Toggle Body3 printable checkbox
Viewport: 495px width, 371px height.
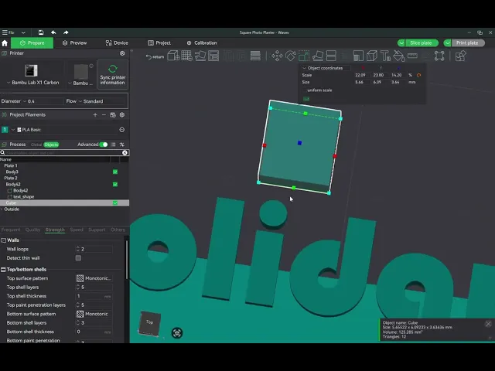click(x=115, y=172)
